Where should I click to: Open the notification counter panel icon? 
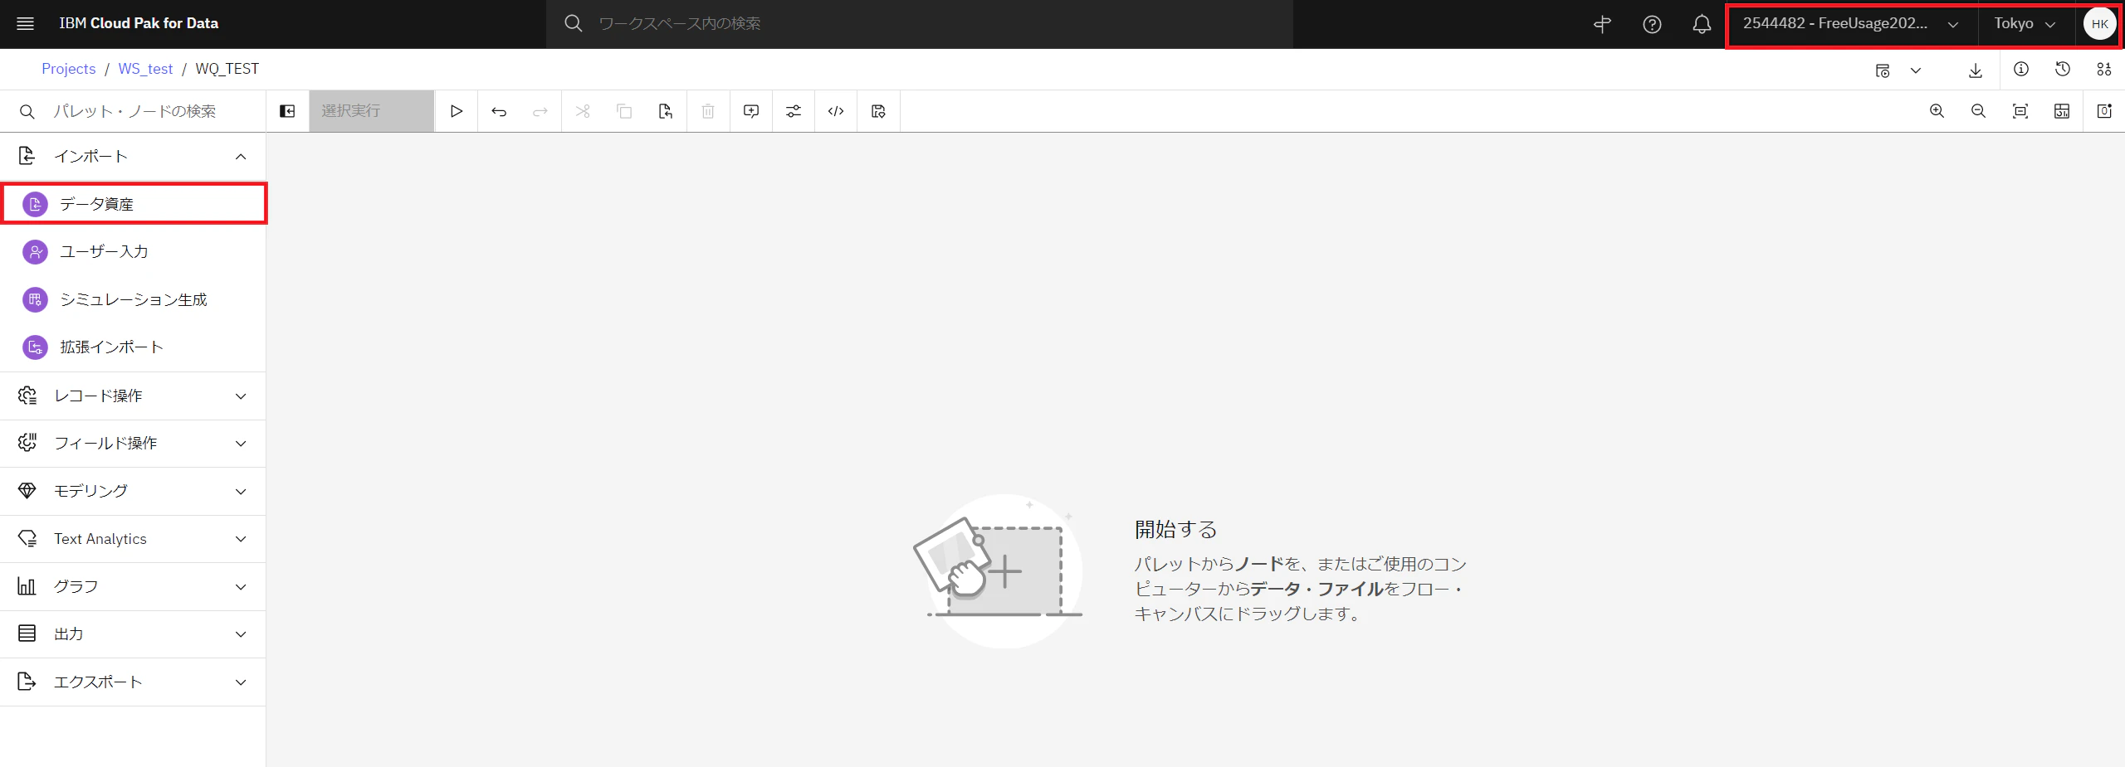[2104, 111]
